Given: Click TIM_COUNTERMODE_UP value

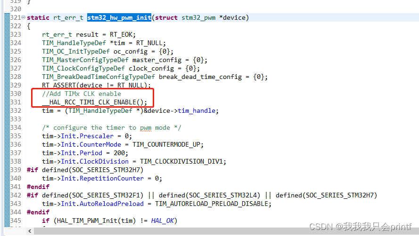Looking at the screenshot, I should (x=166, y=144).
